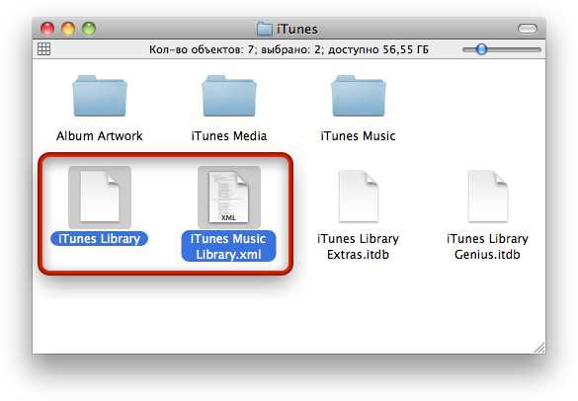This screenshot has height=401, width=578.
Task: Minimize the iTunes window with yellow button
Action: click(x=68, y=29)
